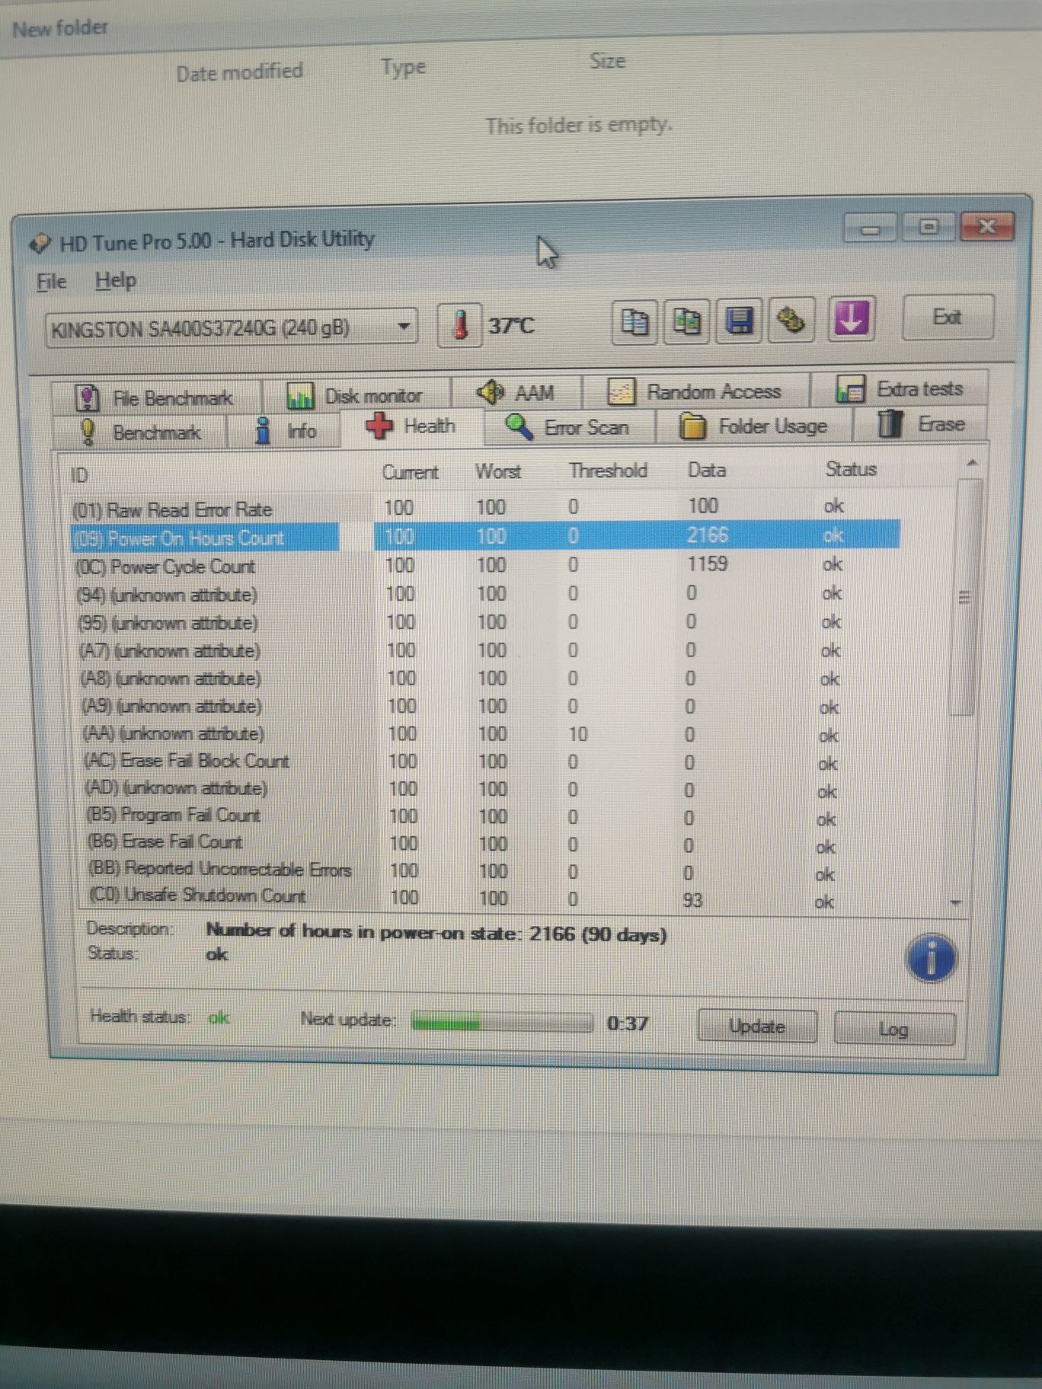Image resolution: width=1042 pixels, height=1389 pixels.
Task: Open the options tools icon
Action: (x=792, y=319)
